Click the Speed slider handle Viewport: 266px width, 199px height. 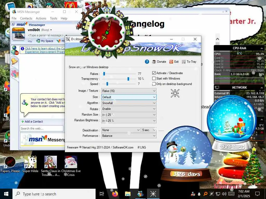coord(107,84)
